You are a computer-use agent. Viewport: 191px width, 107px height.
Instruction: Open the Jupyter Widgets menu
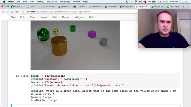79,17
